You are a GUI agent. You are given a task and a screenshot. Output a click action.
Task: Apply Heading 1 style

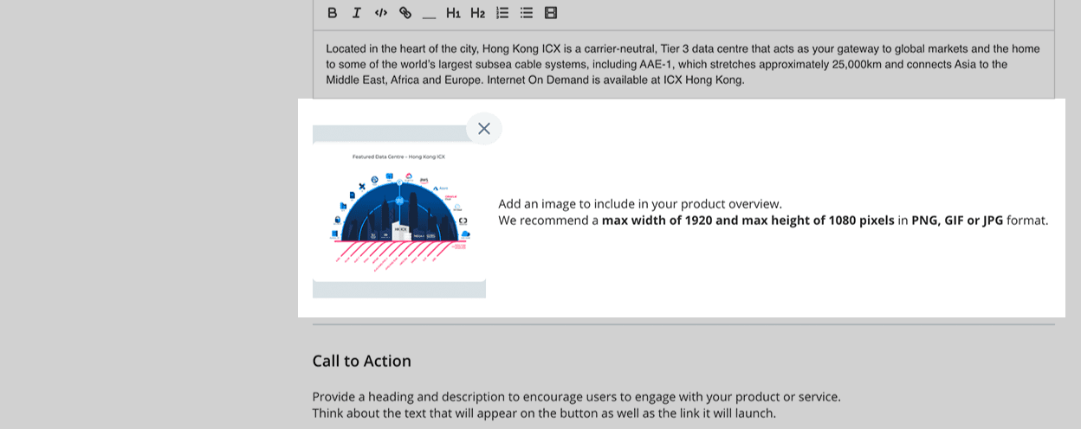click(x=453, y=13)
